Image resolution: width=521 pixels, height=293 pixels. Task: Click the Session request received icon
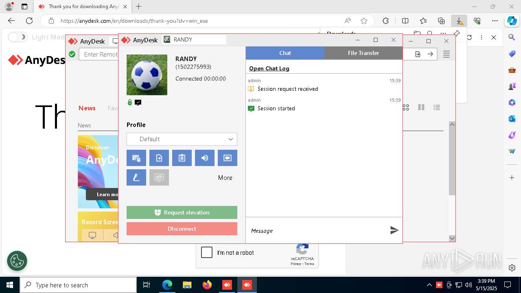tap(251, 89)
